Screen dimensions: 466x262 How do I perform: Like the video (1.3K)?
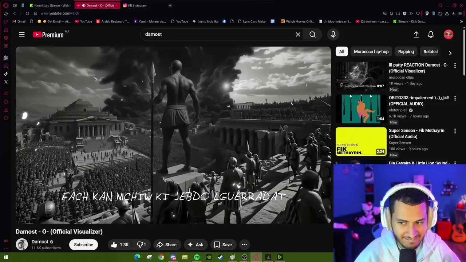click(x=120, y=245)
